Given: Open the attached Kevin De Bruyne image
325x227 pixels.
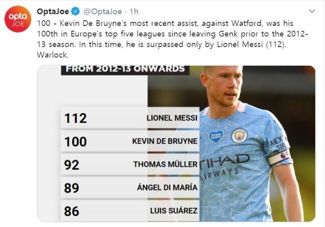Looking at the screenshot, I should click(176, 143).
